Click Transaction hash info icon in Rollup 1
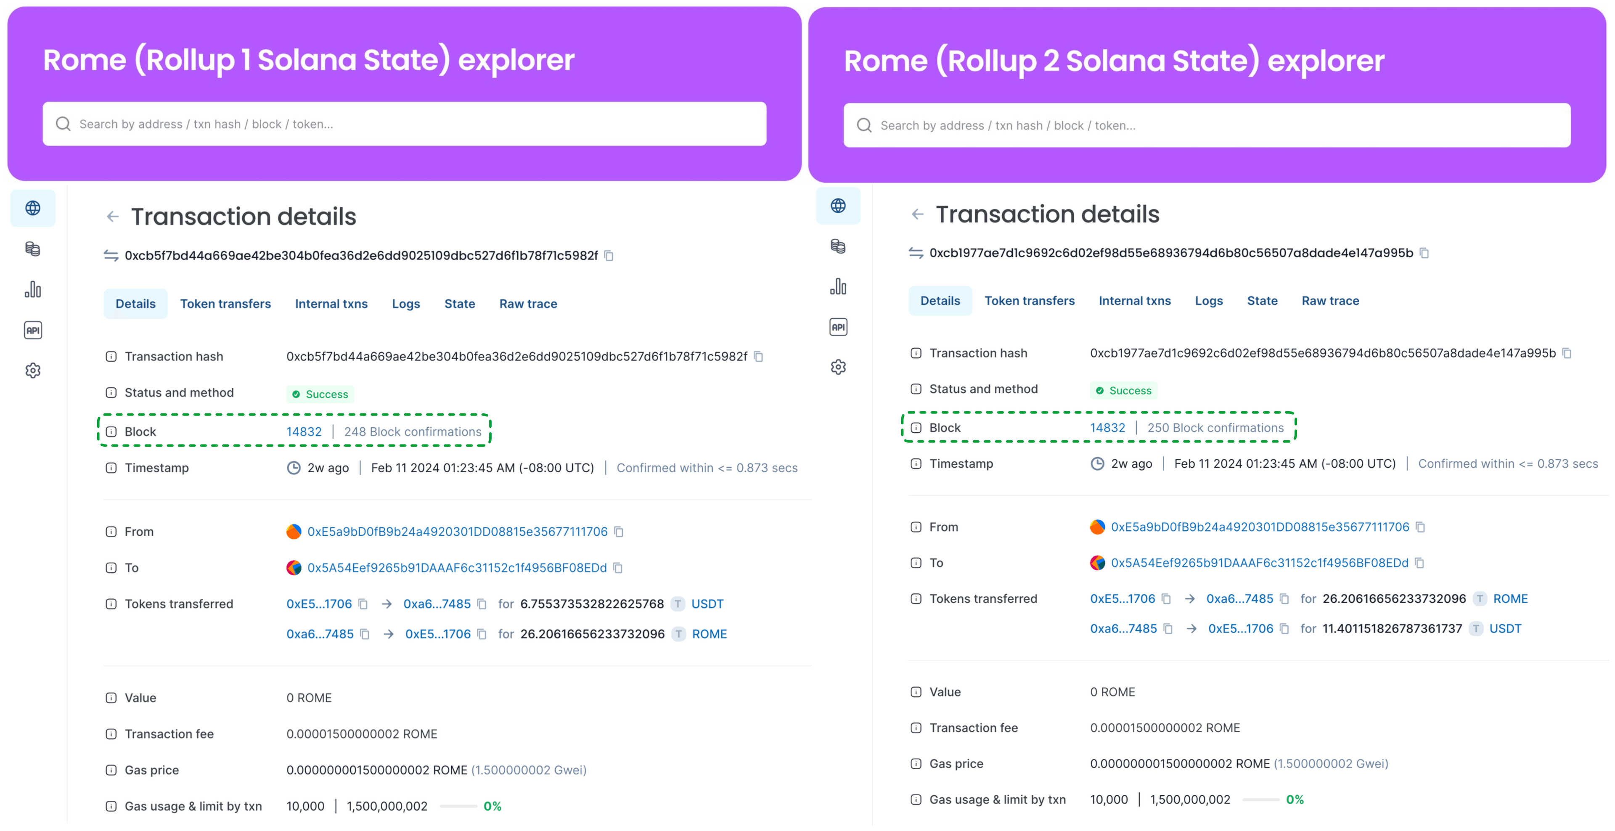 pyautogui.click(x=111, y=357)
